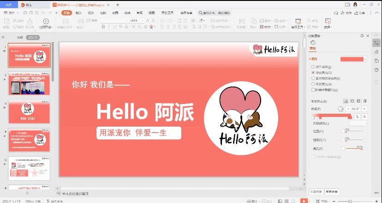
Task: Click the Save icon in quick access toolbar
Action: [25, 12]
